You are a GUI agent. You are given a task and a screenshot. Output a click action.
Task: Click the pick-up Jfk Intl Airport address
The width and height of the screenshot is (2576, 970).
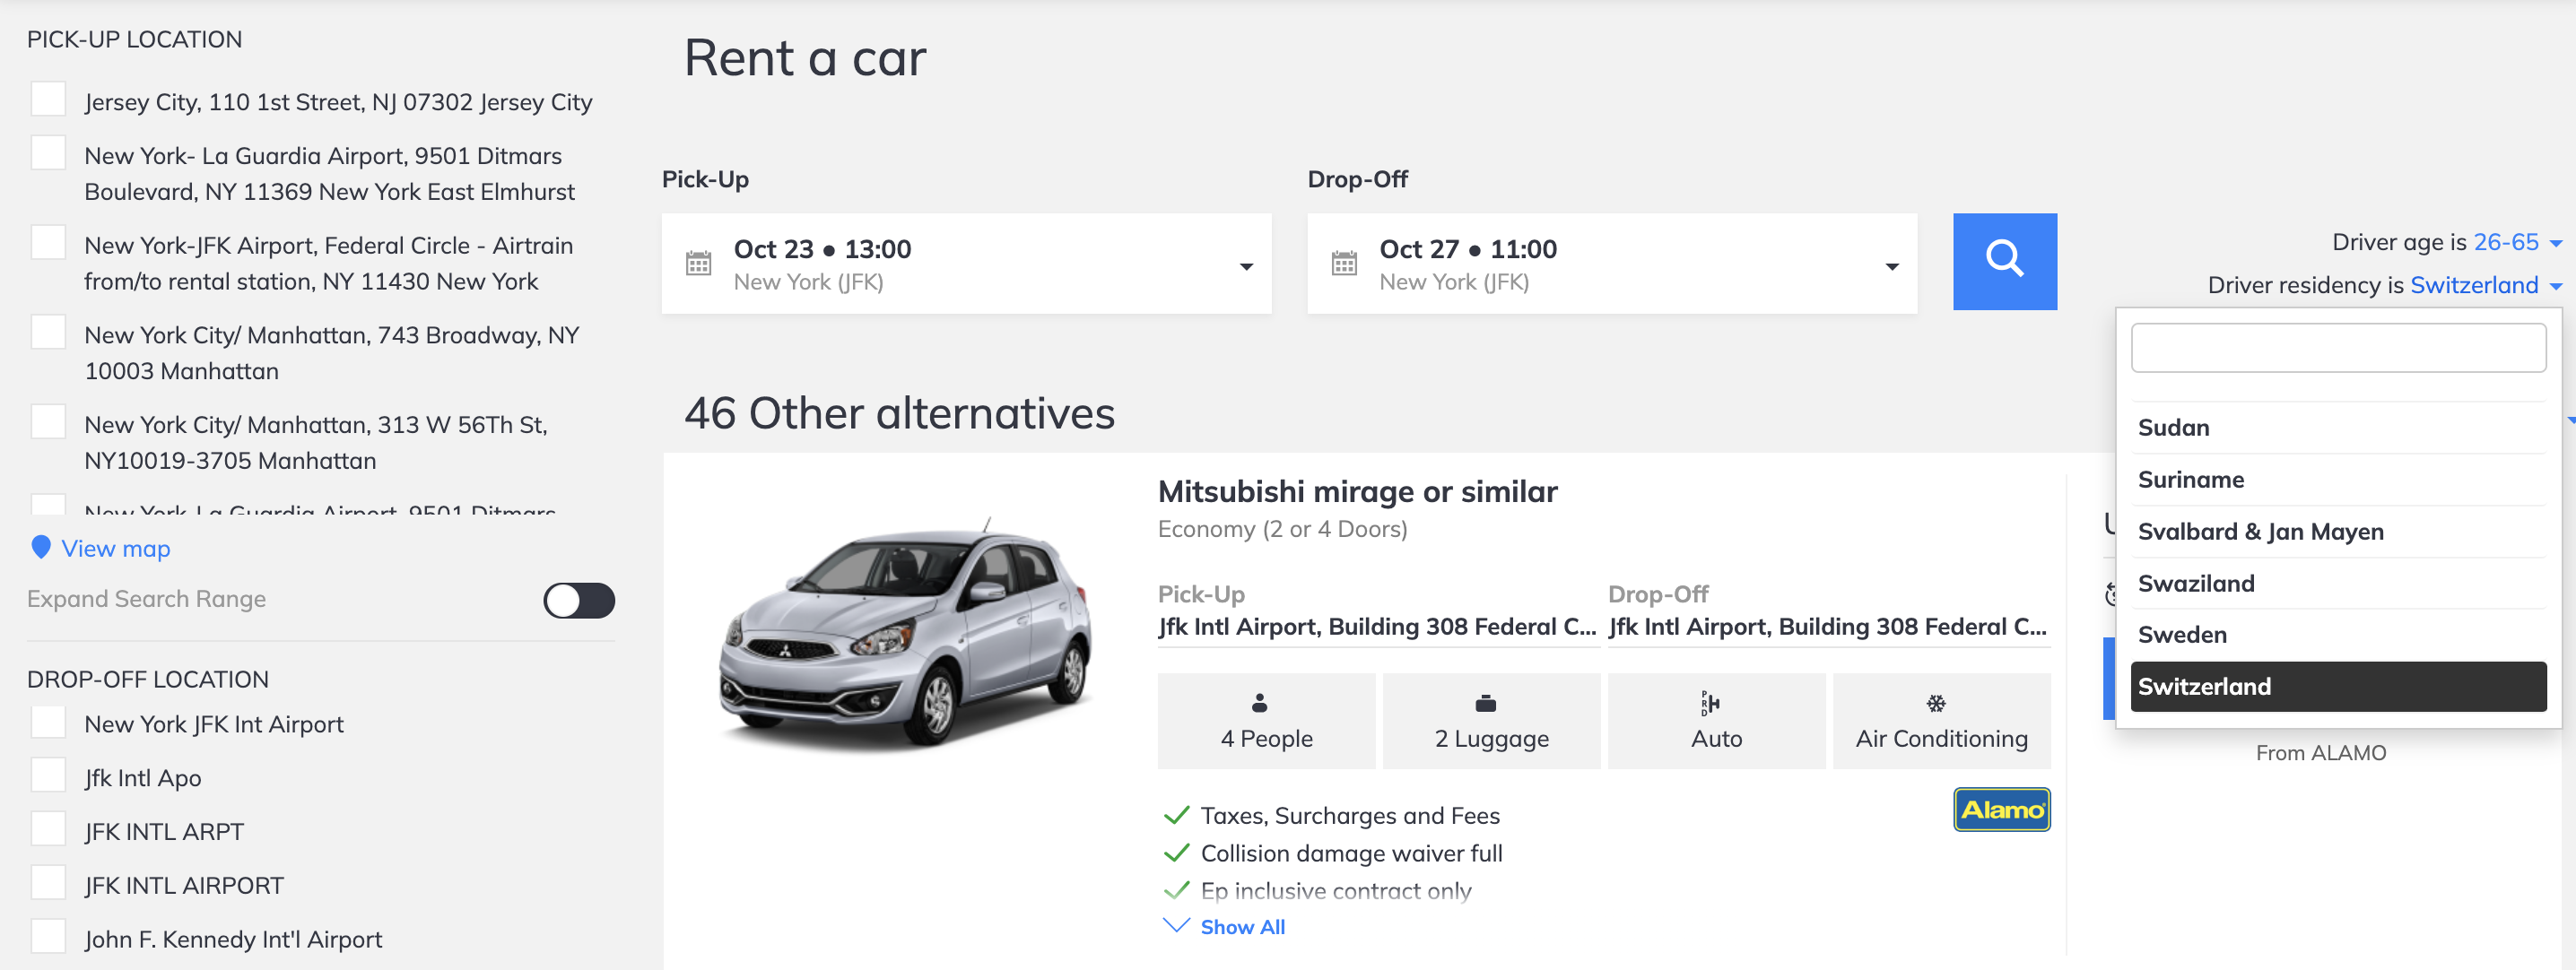click(x=1377, y=627)
